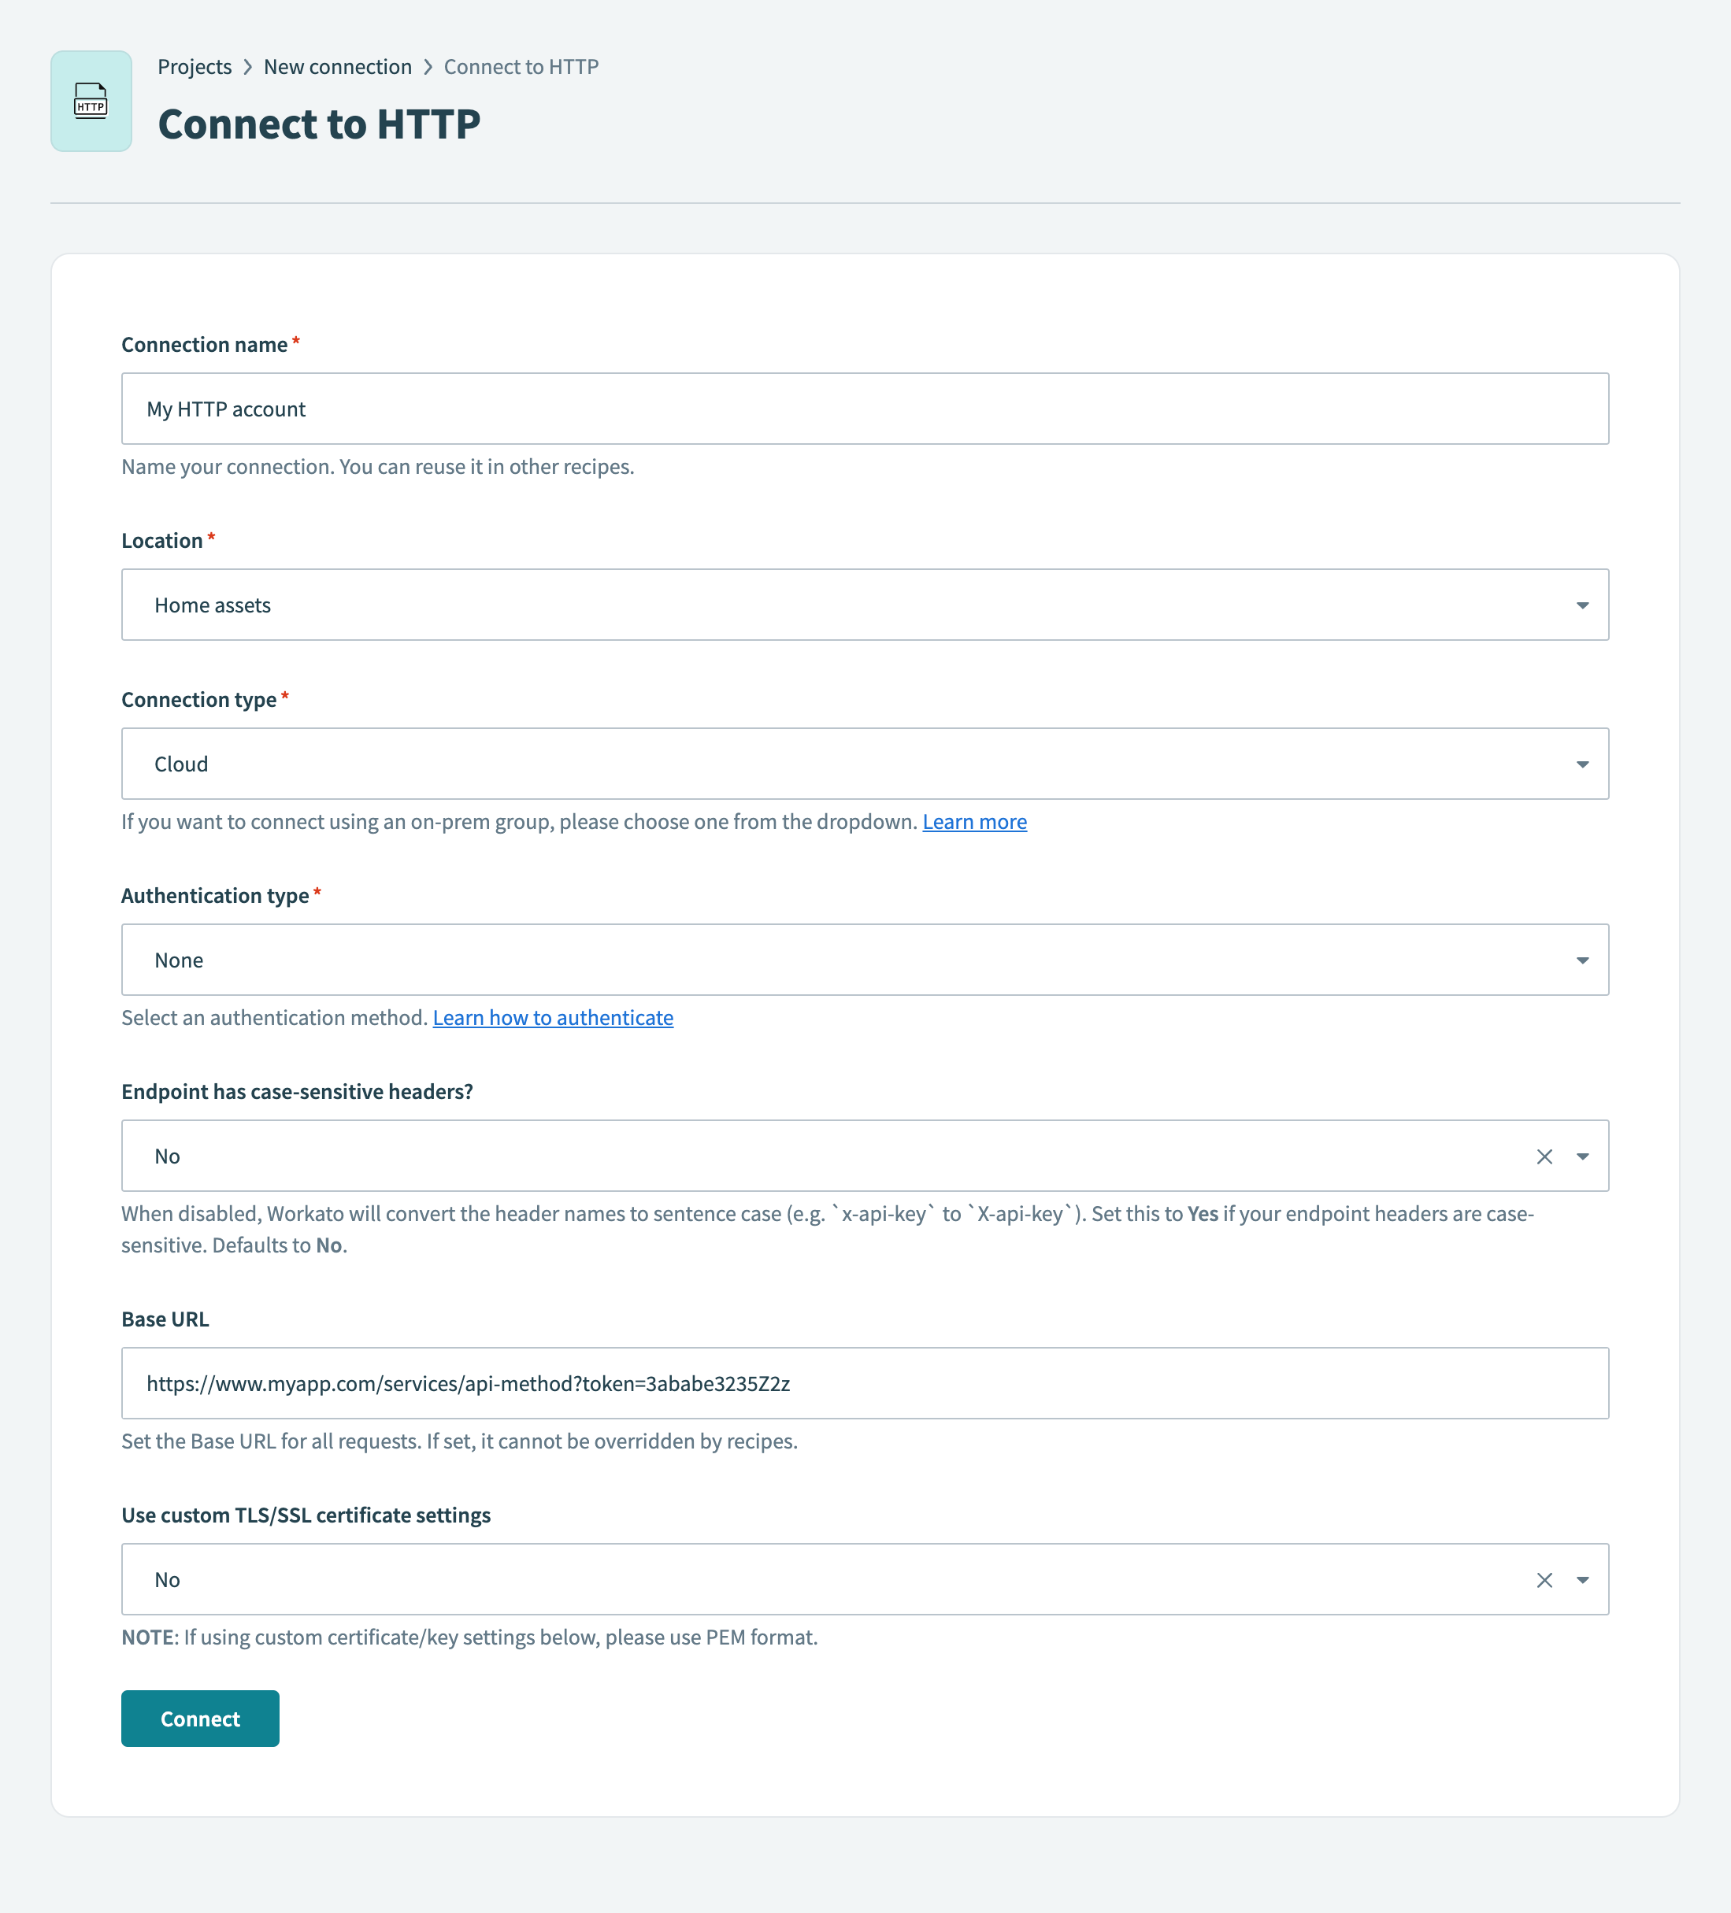Screen dimensions: 1731x1913
Task: Navigate to New connection breadcrumb
Action: (x=338, y=66)
